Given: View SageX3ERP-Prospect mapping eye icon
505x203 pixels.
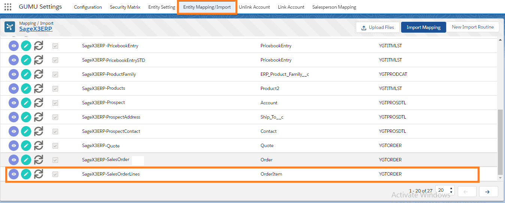Looking at the screenshot, I should 13,103.
